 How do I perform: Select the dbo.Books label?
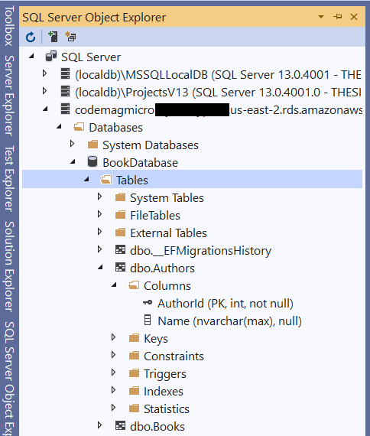[x=157, y=427]
